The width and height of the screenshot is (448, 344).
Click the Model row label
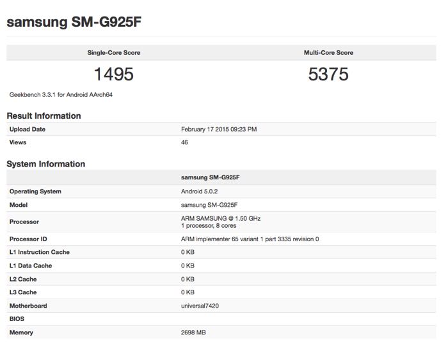[x=19, y=205]
